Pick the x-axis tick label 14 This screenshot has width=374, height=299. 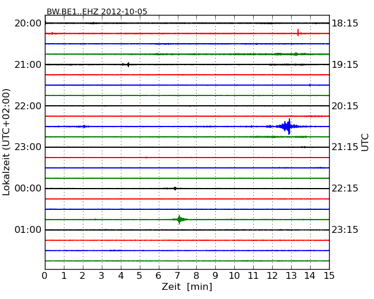click(x=310, y=275)
